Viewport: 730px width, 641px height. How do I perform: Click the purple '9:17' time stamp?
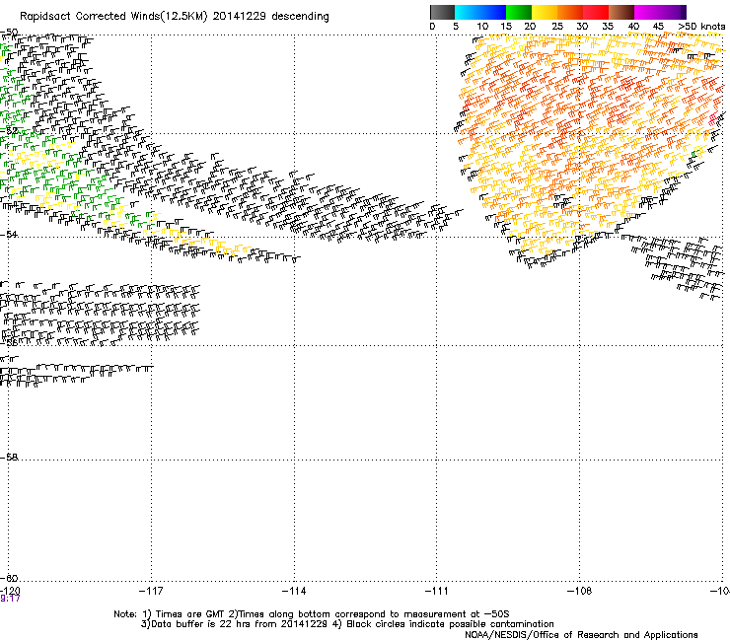click(10, 599)
